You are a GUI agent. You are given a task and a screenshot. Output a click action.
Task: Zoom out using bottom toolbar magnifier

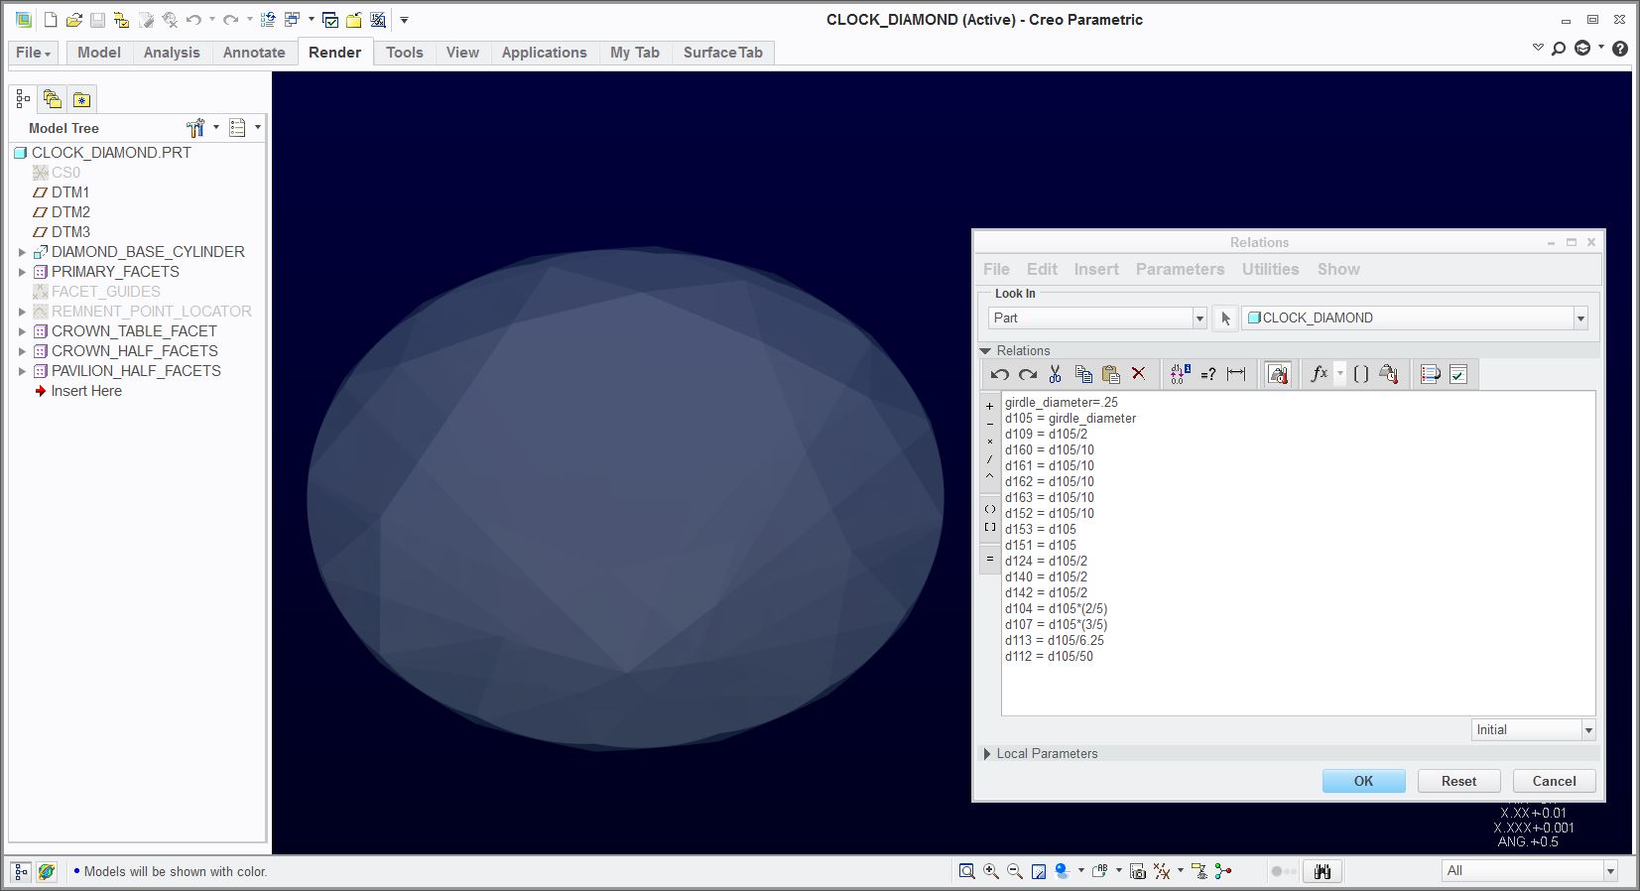(x=1015, y=871)
